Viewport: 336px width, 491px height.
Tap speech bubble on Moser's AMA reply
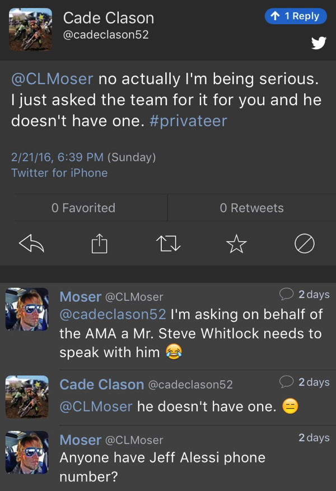point(287,294)
